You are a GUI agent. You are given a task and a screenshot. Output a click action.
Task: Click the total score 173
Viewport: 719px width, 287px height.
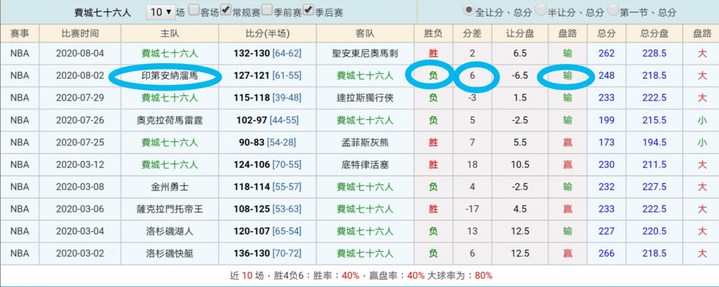606,142
